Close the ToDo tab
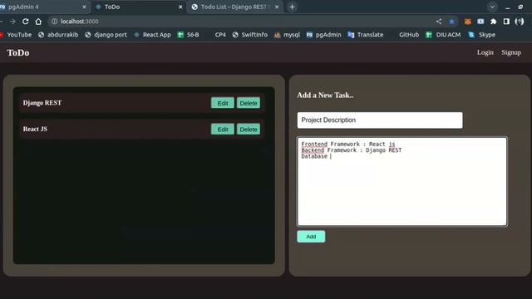The height and width of the screenshot is (299, 532). [180, 7]
